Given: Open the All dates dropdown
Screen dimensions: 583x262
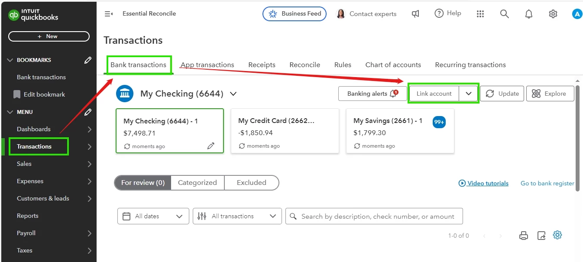Looking at the screenshot, I should (153, 216).
